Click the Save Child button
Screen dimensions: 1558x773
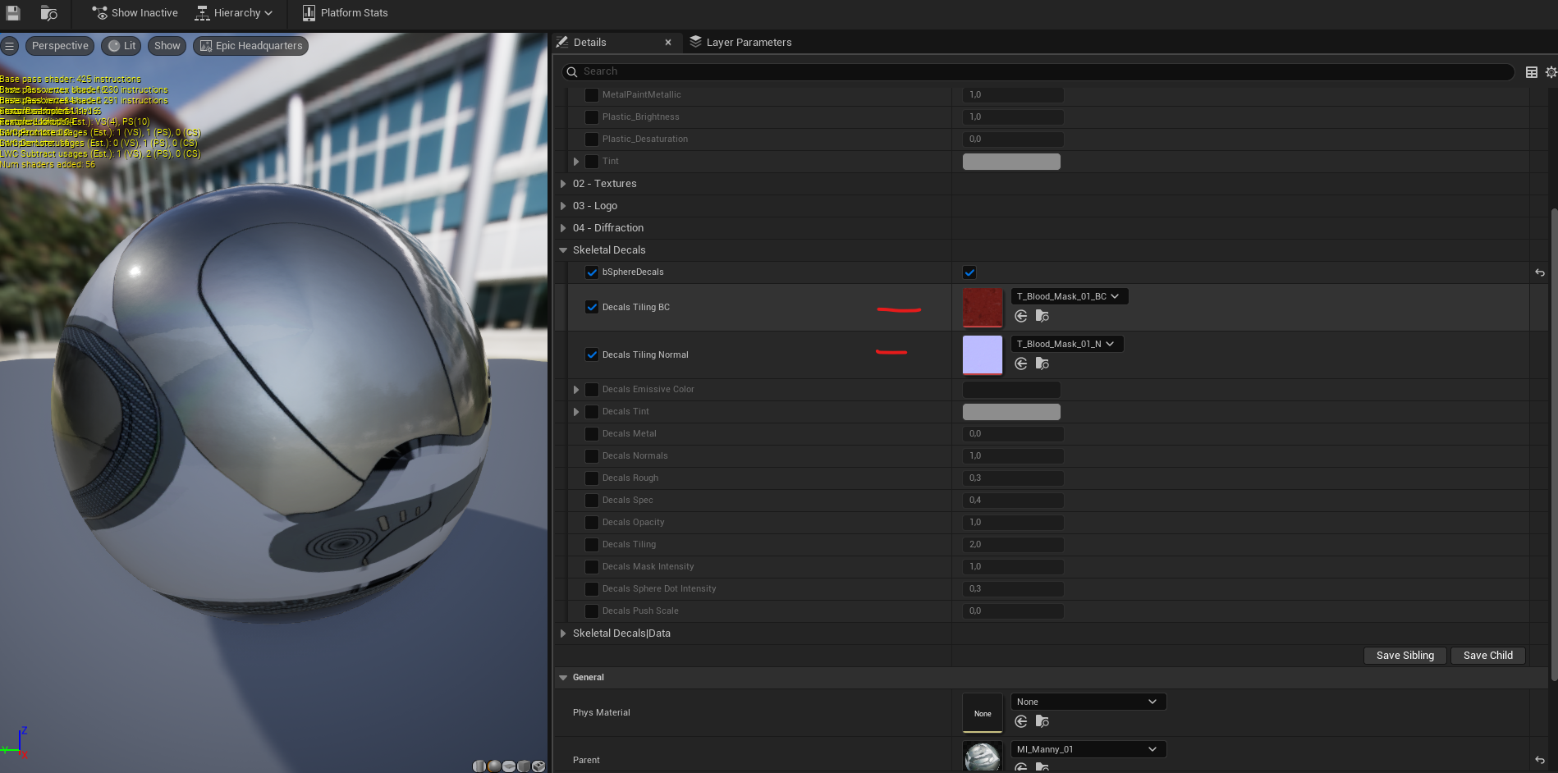[1488, 656]
